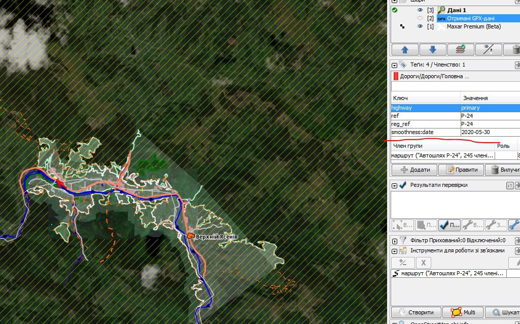This screenshot has width=520, height=324.
Task: Open the Дороги/Дороги/Головна preset link
Action: (434, 76)
